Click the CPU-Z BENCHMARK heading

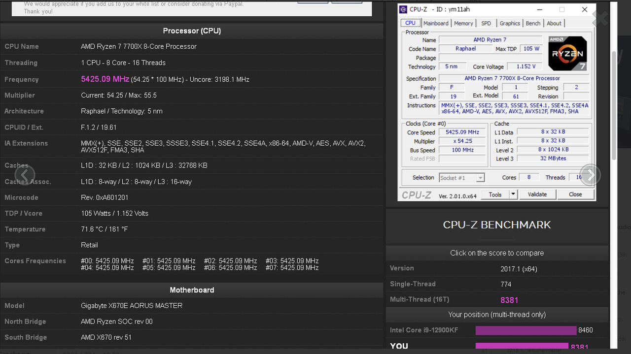pos(497,225)
